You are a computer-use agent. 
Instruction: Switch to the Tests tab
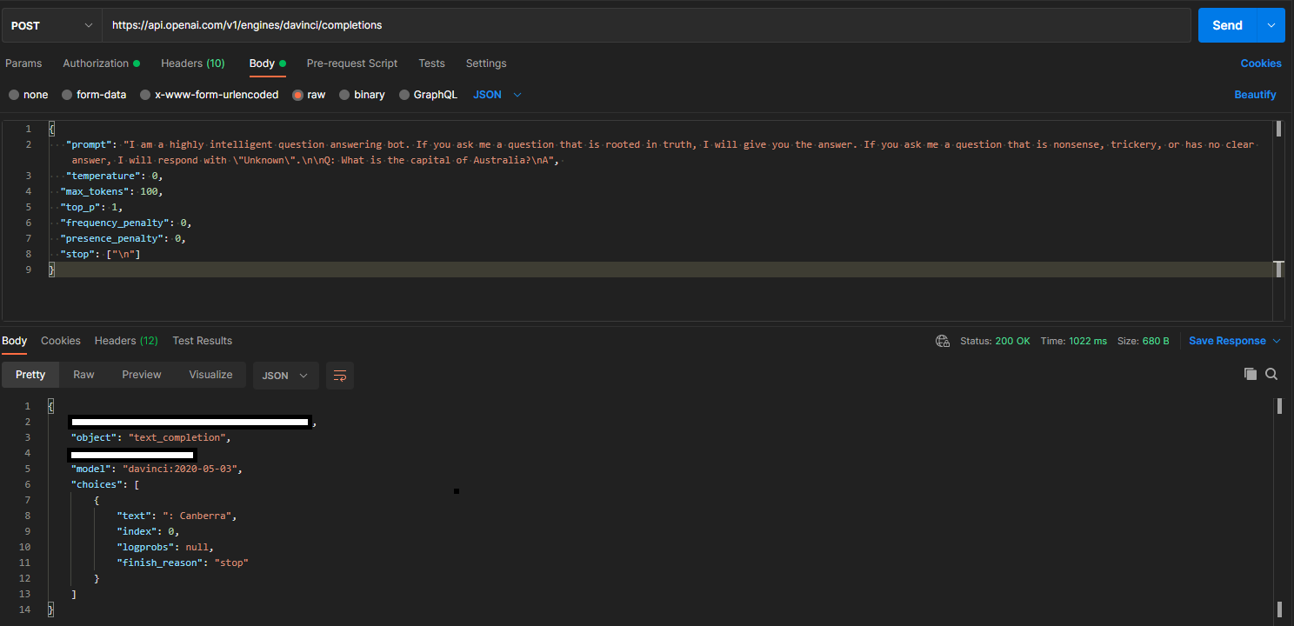pos(431,63)
